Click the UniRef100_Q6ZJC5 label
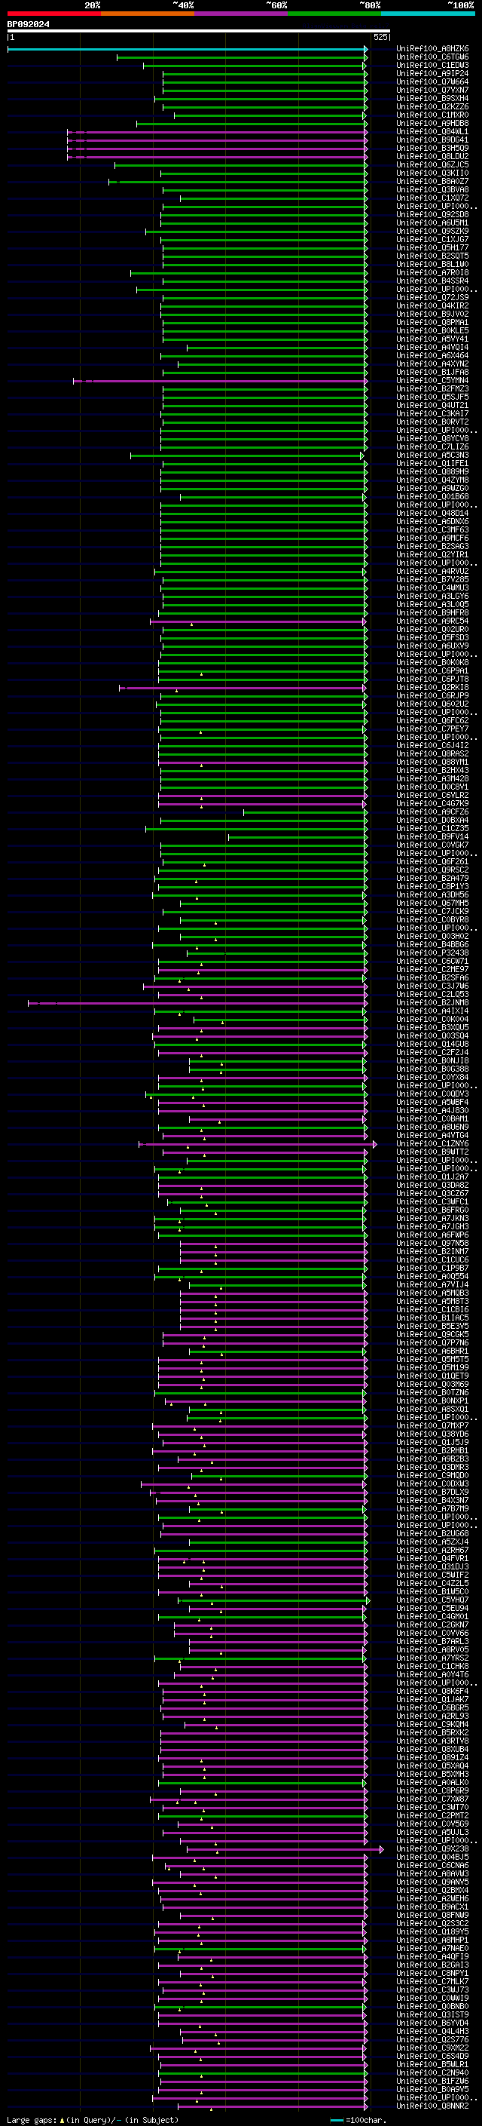Viewport: 482px width, 2126px height. click(432, 165)
